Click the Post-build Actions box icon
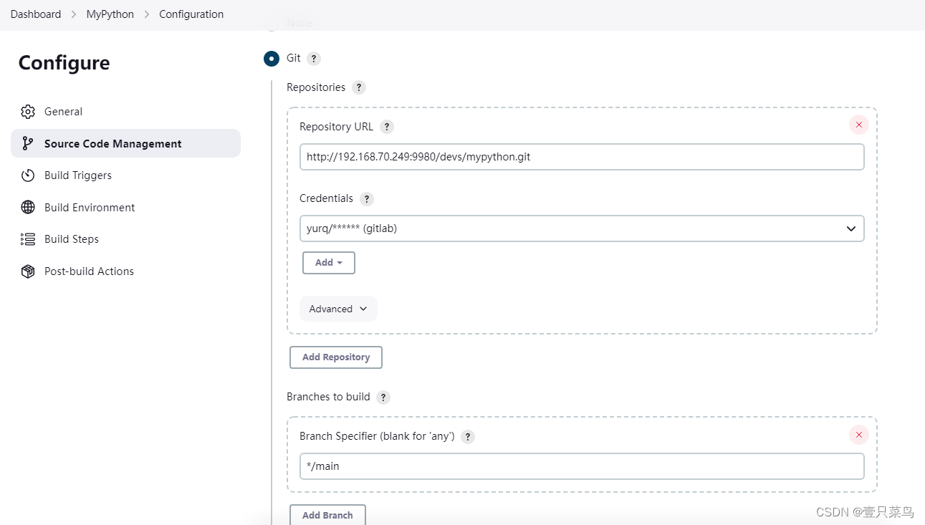This screenshot has width=925, height=525. click(28, 271)
